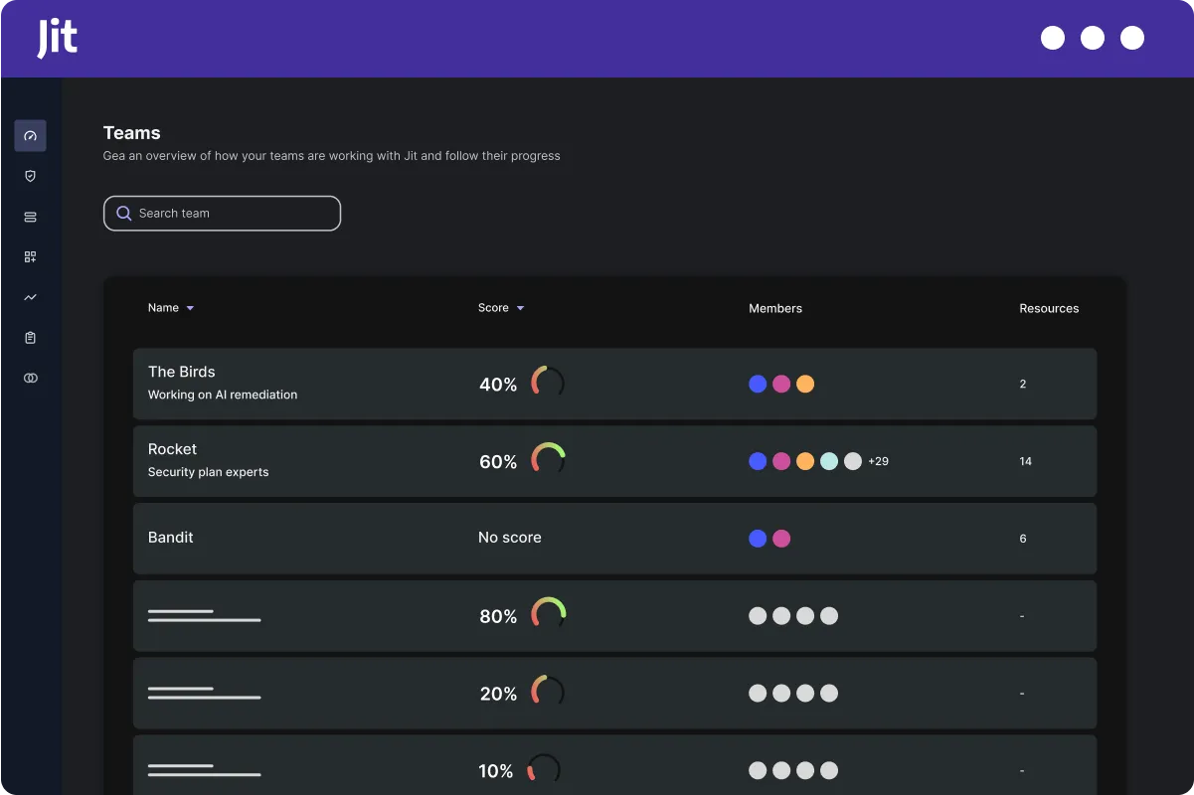Click the overlapping circles icon at sidebar bottom
The image size is (1194, 795).
30,378
